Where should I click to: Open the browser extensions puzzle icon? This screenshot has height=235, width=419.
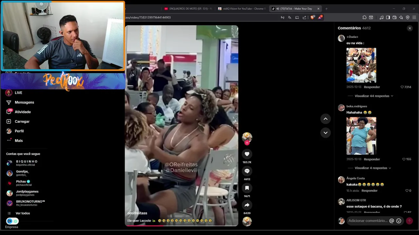[364, 18]
